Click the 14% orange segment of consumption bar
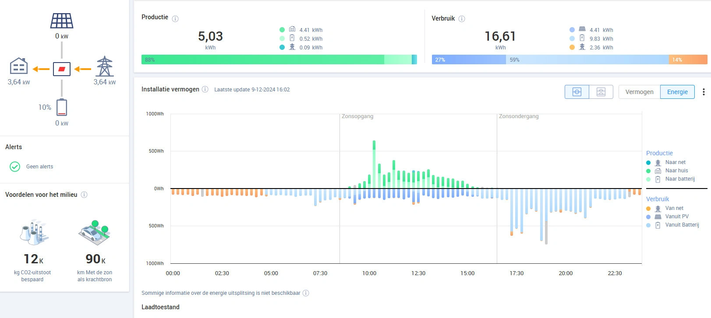This screenshot has height=318, width=711. click(x=688, y=59)
